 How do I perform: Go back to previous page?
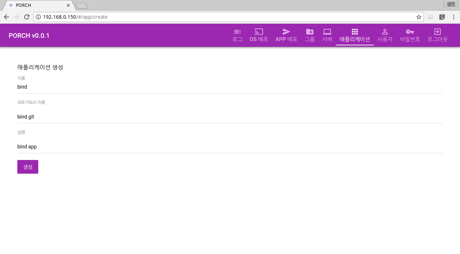pyautogui.click(x=6, y=17)
